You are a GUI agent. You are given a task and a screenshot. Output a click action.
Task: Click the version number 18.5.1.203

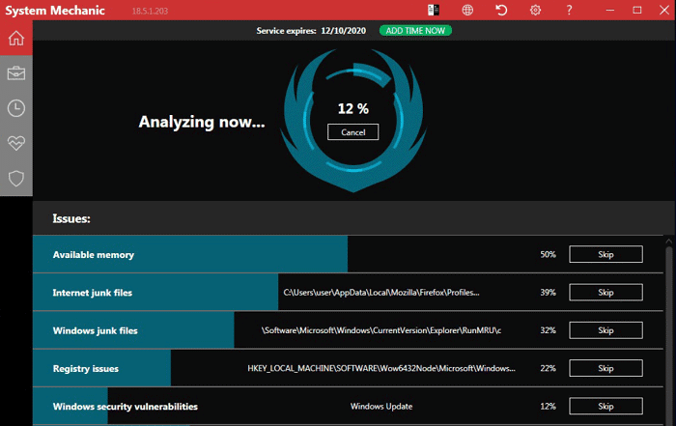click(150, 11)
